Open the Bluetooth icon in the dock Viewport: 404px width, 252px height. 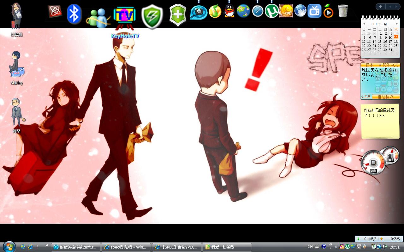pyautogui.click(x=74, y=14)
